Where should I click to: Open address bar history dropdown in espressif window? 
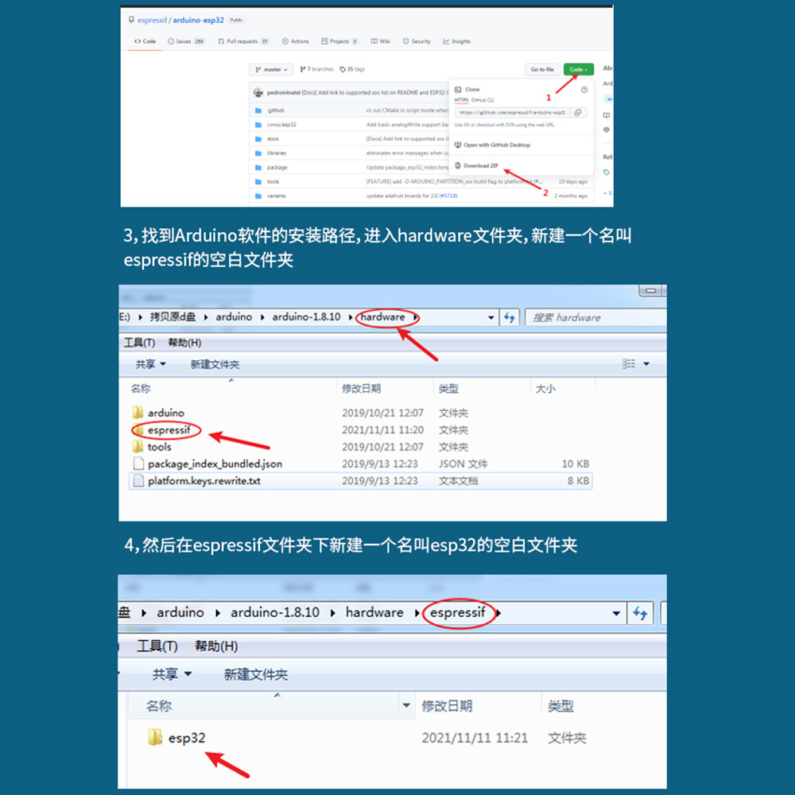point(616,613)
